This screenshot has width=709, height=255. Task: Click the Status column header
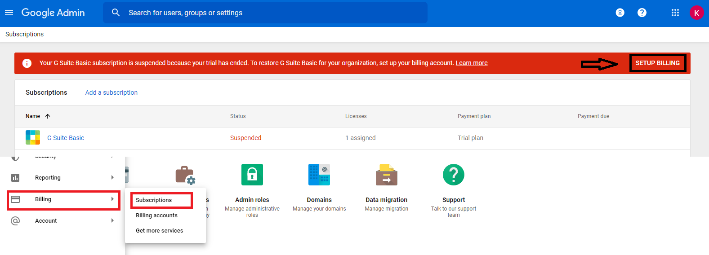point(238,116)
